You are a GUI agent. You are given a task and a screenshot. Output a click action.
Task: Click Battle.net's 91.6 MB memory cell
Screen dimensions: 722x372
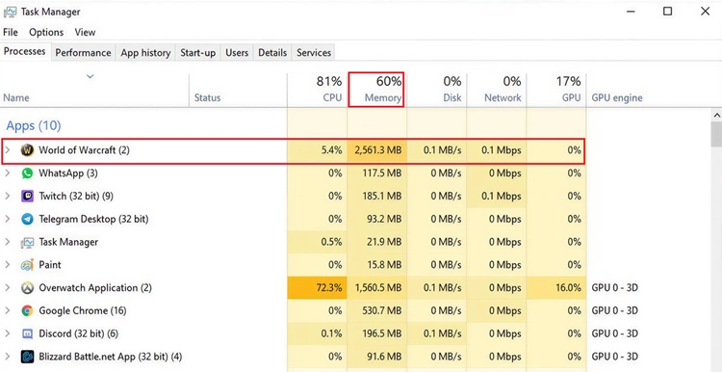pyautogui.click(x=376, y=357)
